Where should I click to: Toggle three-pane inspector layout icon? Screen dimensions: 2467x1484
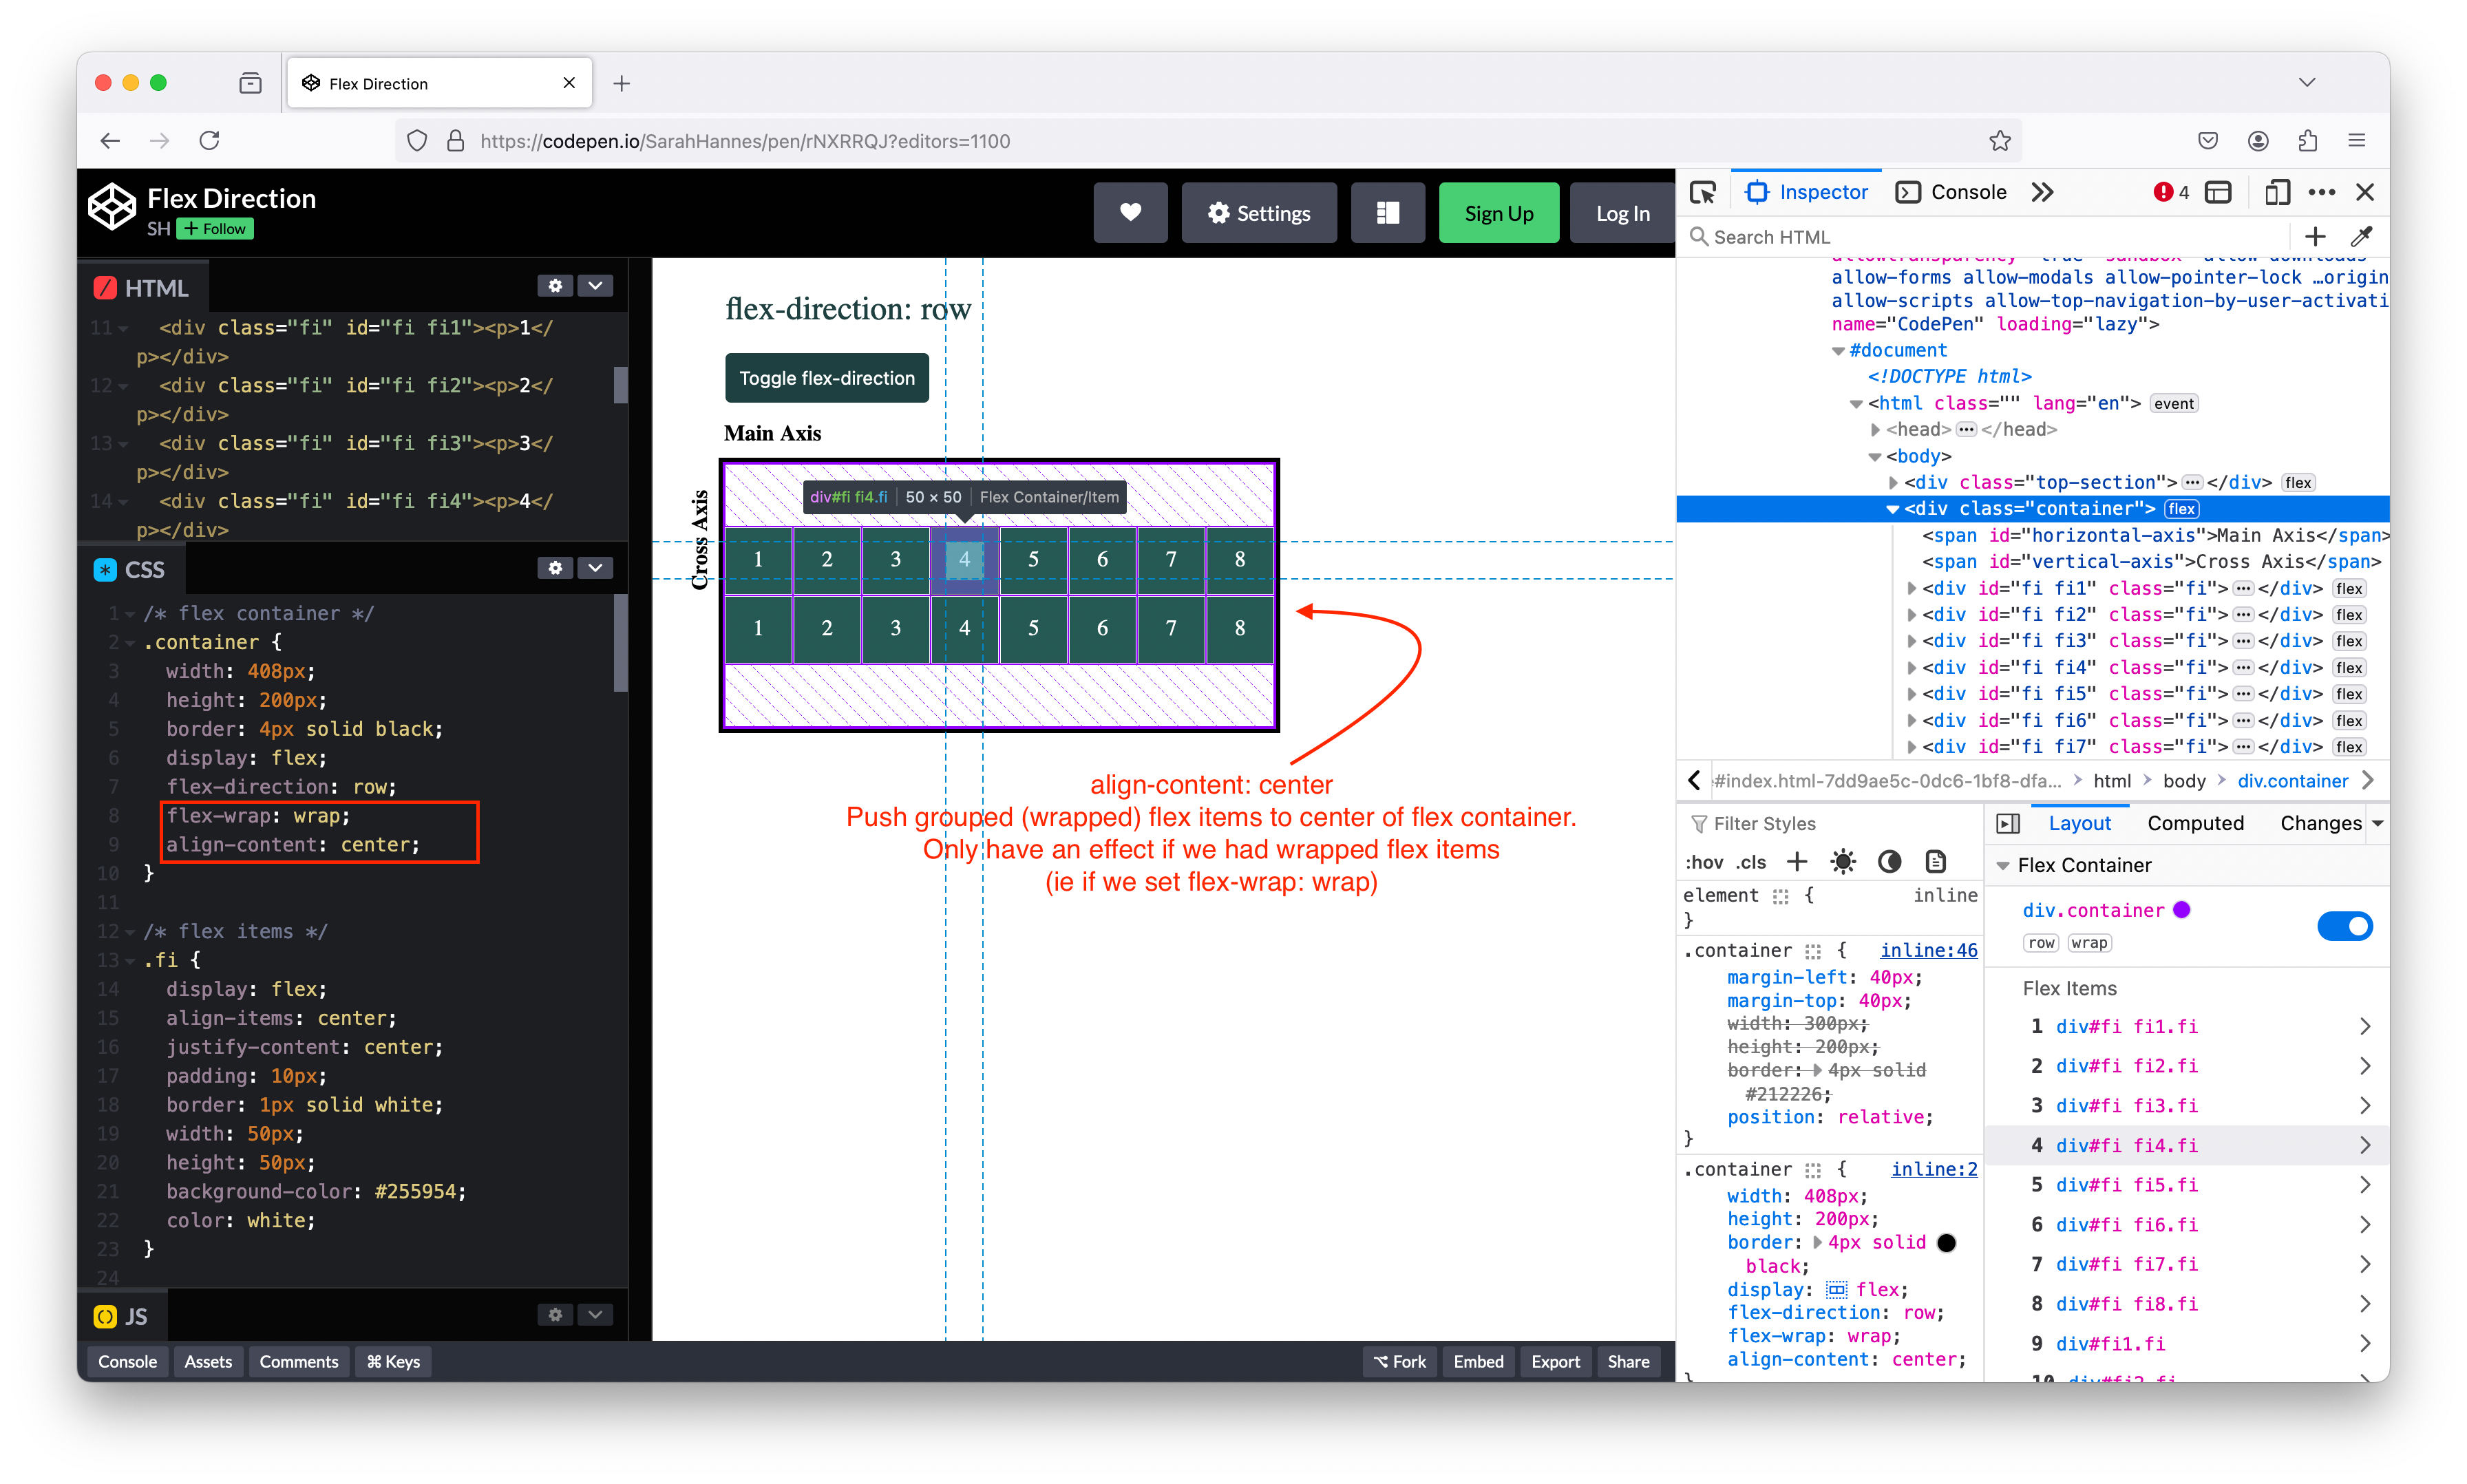[x=2008, y=823]
